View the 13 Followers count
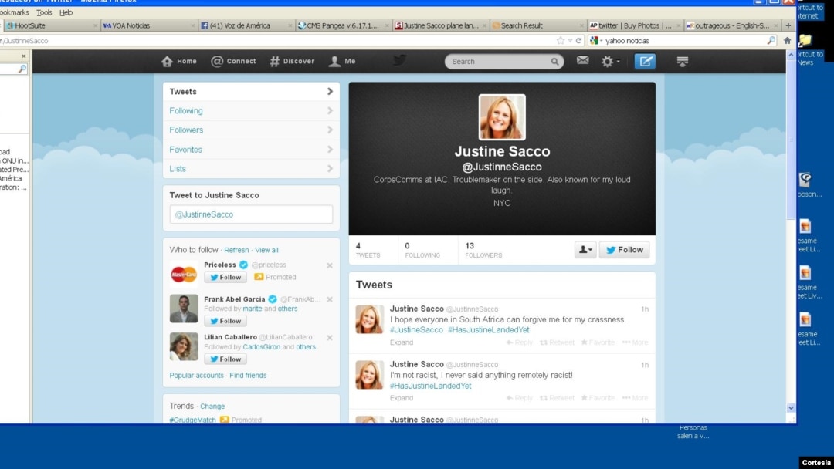This screenshot has width=834, height=469. click(x=483, y=250)
